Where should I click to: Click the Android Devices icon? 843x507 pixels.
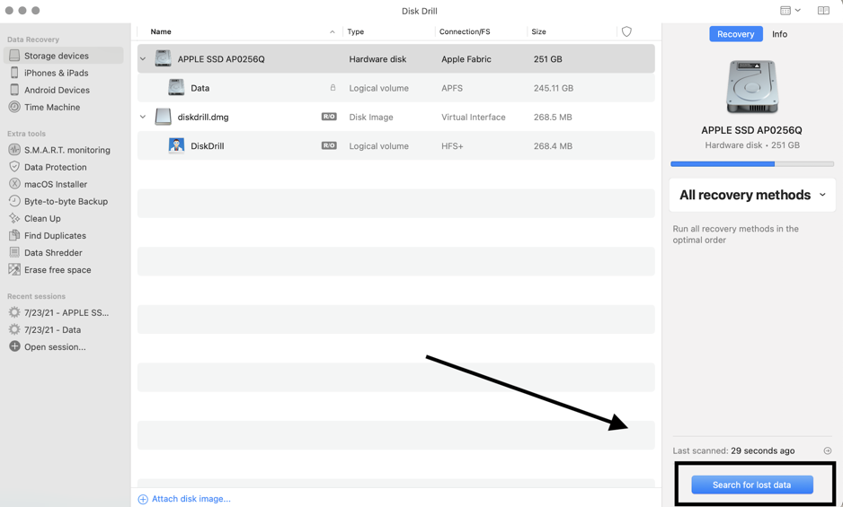[x=14, y=90]
